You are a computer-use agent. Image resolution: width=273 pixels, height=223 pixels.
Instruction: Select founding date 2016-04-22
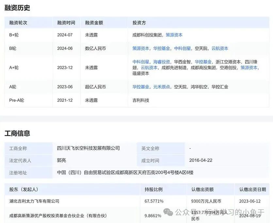pos(201,160)
